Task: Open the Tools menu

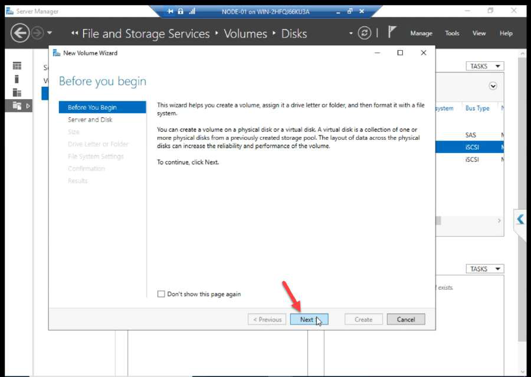Action: (x=452, y=33)
